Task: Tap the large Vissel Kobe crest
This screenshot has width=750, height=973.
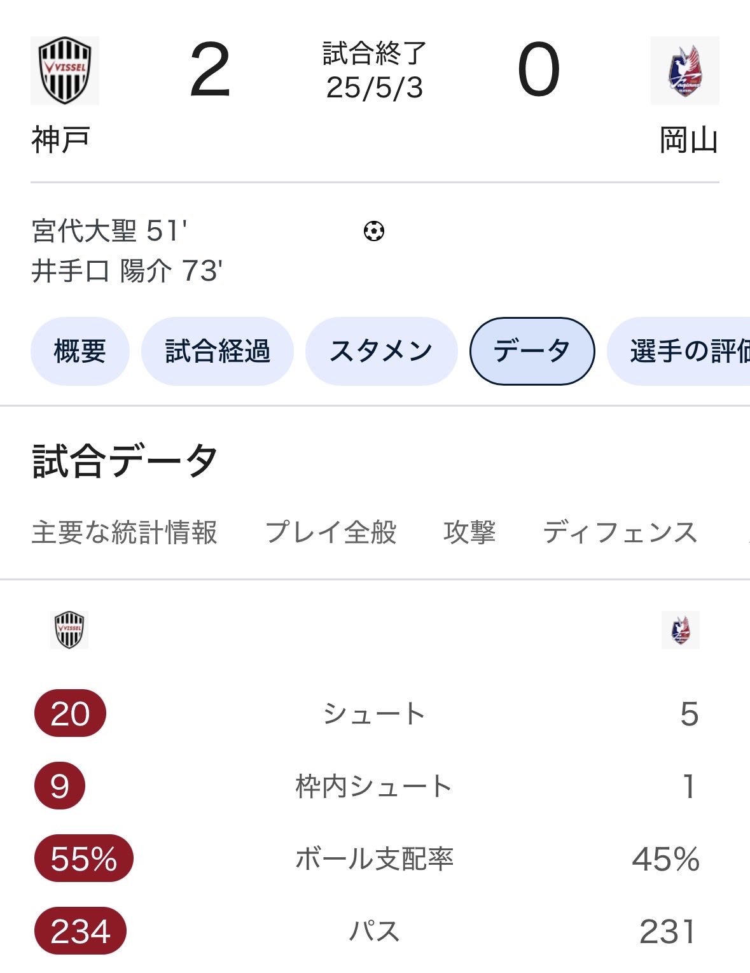Action: coord(65,71)
